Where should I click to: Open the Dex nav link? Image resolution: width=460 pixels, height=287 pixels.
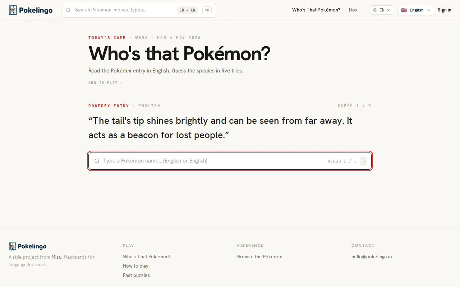tap(353, 10)
